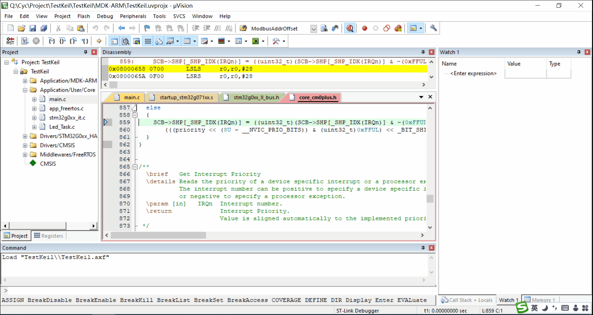Image resolution: width=593 pixels, height=315 pixels.
Task: Collapse the Application/User/Core folder
Action: (25, 90)
